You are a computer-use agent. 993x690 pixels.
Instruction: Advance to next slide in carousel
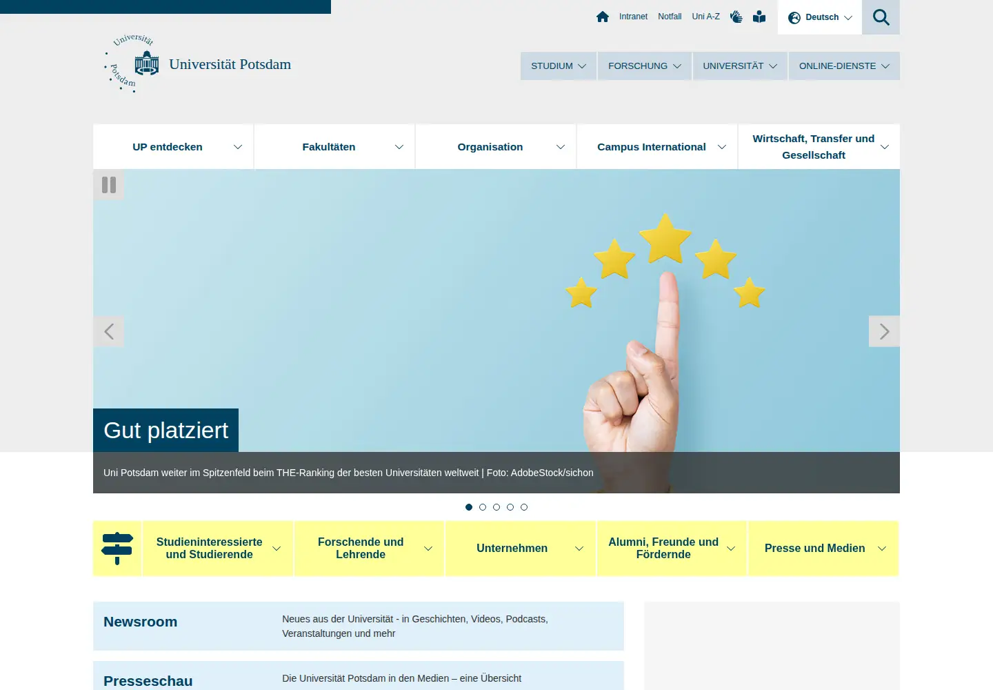[884, 332]
